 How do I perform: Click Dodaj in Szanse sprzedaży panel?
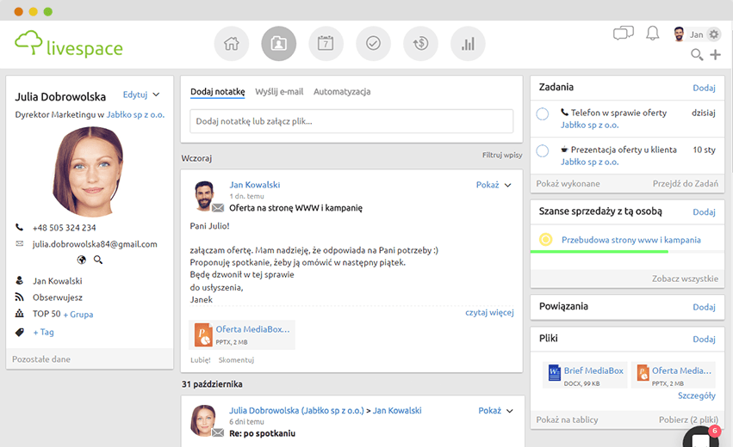(x=704, y=211)
